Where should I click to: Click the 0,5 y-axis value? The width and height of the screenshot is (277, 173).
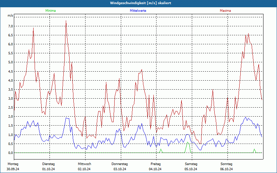coord(11,144)
